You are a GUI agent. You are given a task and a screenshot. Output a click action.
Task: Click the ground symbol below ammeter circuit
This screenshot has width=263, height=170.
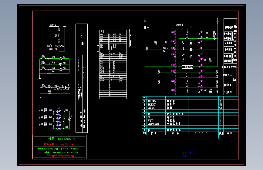[40, 78]
